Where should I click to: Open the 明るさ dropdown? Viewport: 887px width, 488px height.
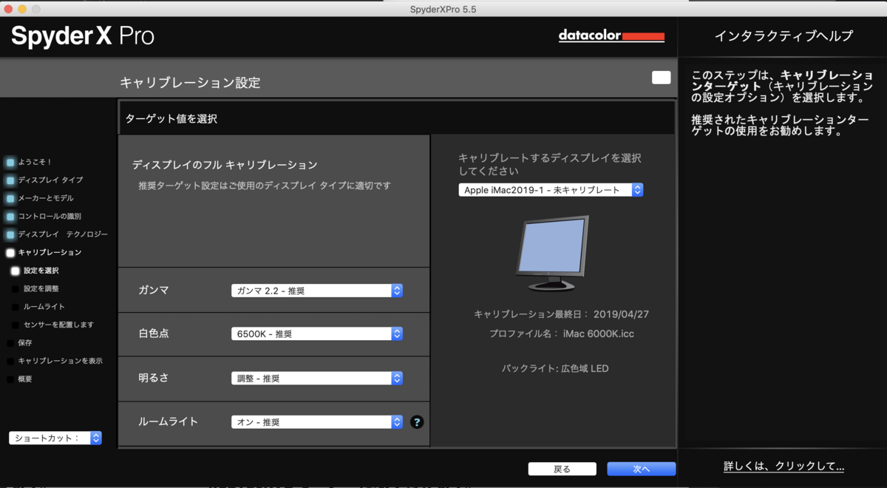(x=316, y=379)
